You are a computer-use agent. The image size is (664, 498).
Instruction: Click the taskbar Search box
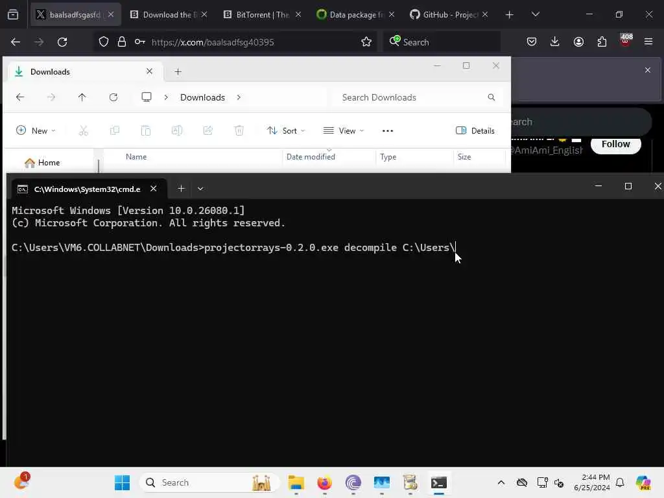coord(209,482)
